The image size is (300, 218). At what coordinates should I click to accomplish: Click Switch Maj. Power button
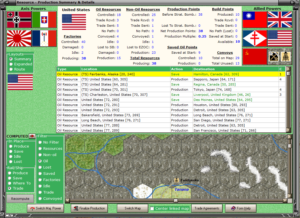pyautogui.click(x=46, y=208)
